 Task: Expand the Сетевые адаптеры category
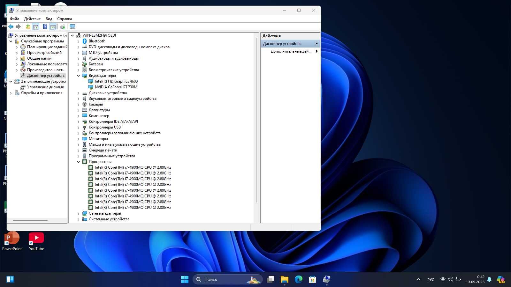click(78, 213)
